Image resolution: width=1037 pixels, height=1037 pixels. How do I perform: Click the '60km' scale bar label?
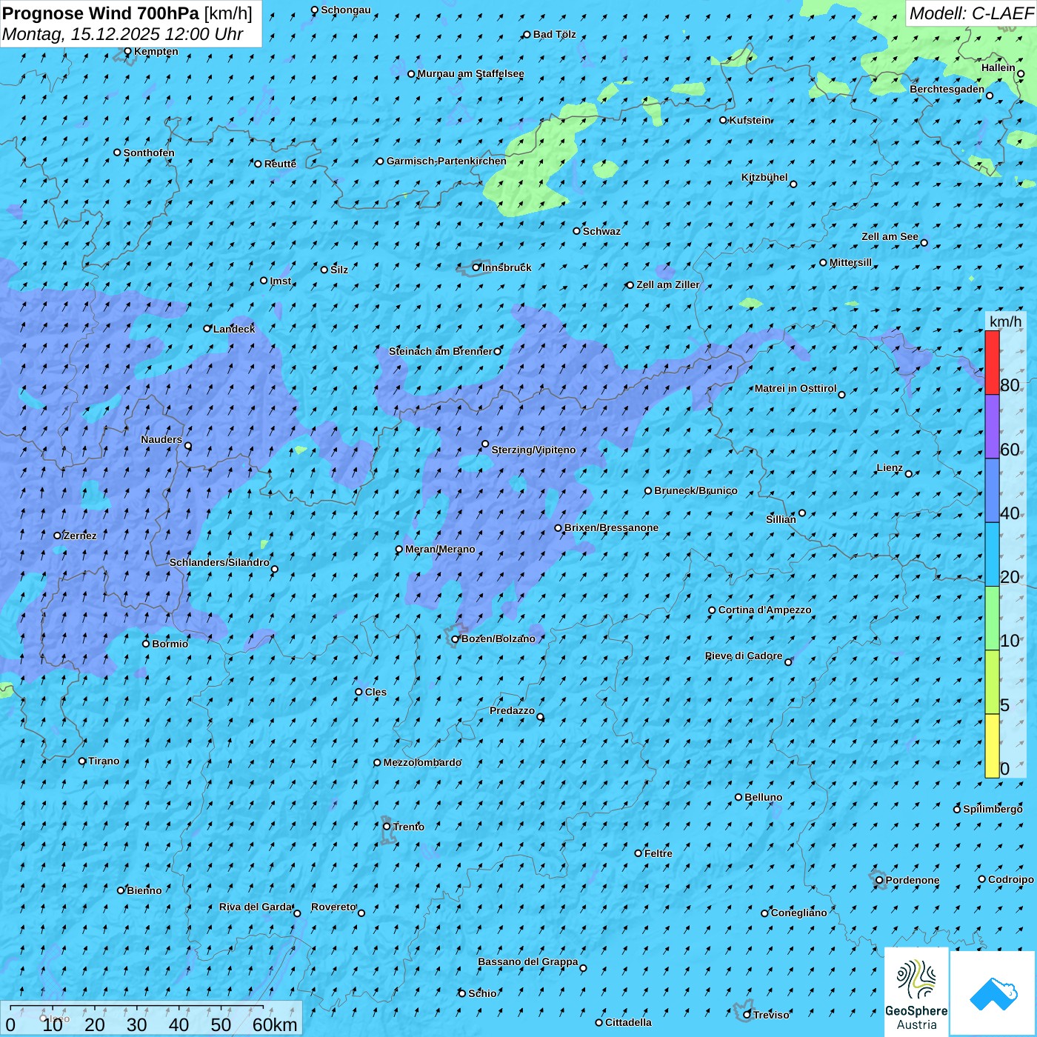click(275, 1024)
